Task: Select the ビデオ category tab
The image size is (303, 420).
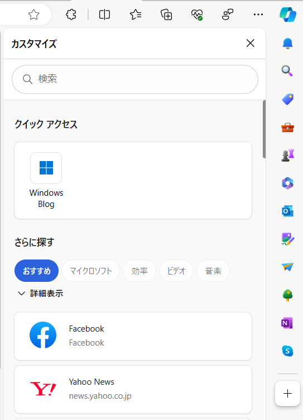Action: tap(176, 271)
